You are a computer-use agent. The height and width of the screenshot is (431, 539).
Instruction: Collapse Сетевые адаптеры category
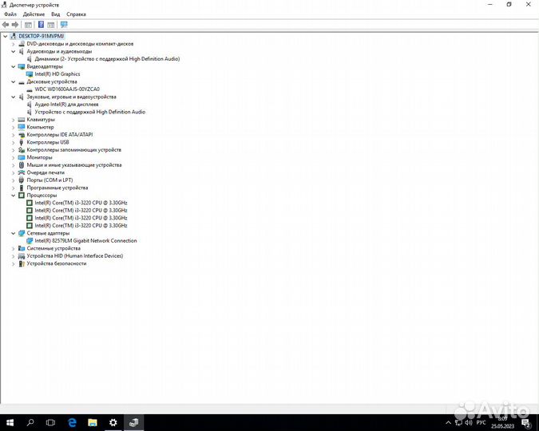(14, 233)
